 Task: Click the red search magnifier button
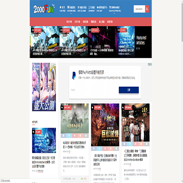click(147, 9)
